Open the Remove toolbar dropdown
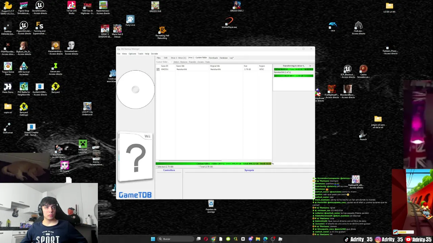433x243 pixels. point(184,62)
